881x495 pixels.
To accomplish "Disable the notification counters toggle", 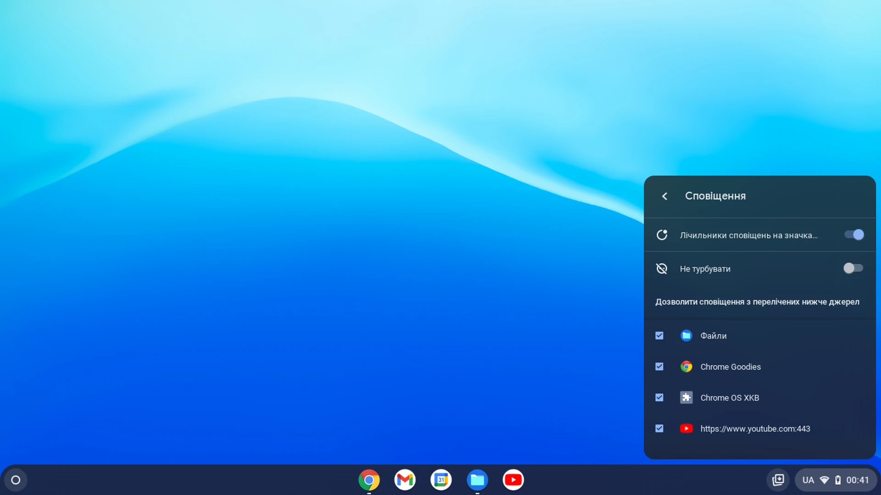I will pyautogui.click(x=853, y=234).
